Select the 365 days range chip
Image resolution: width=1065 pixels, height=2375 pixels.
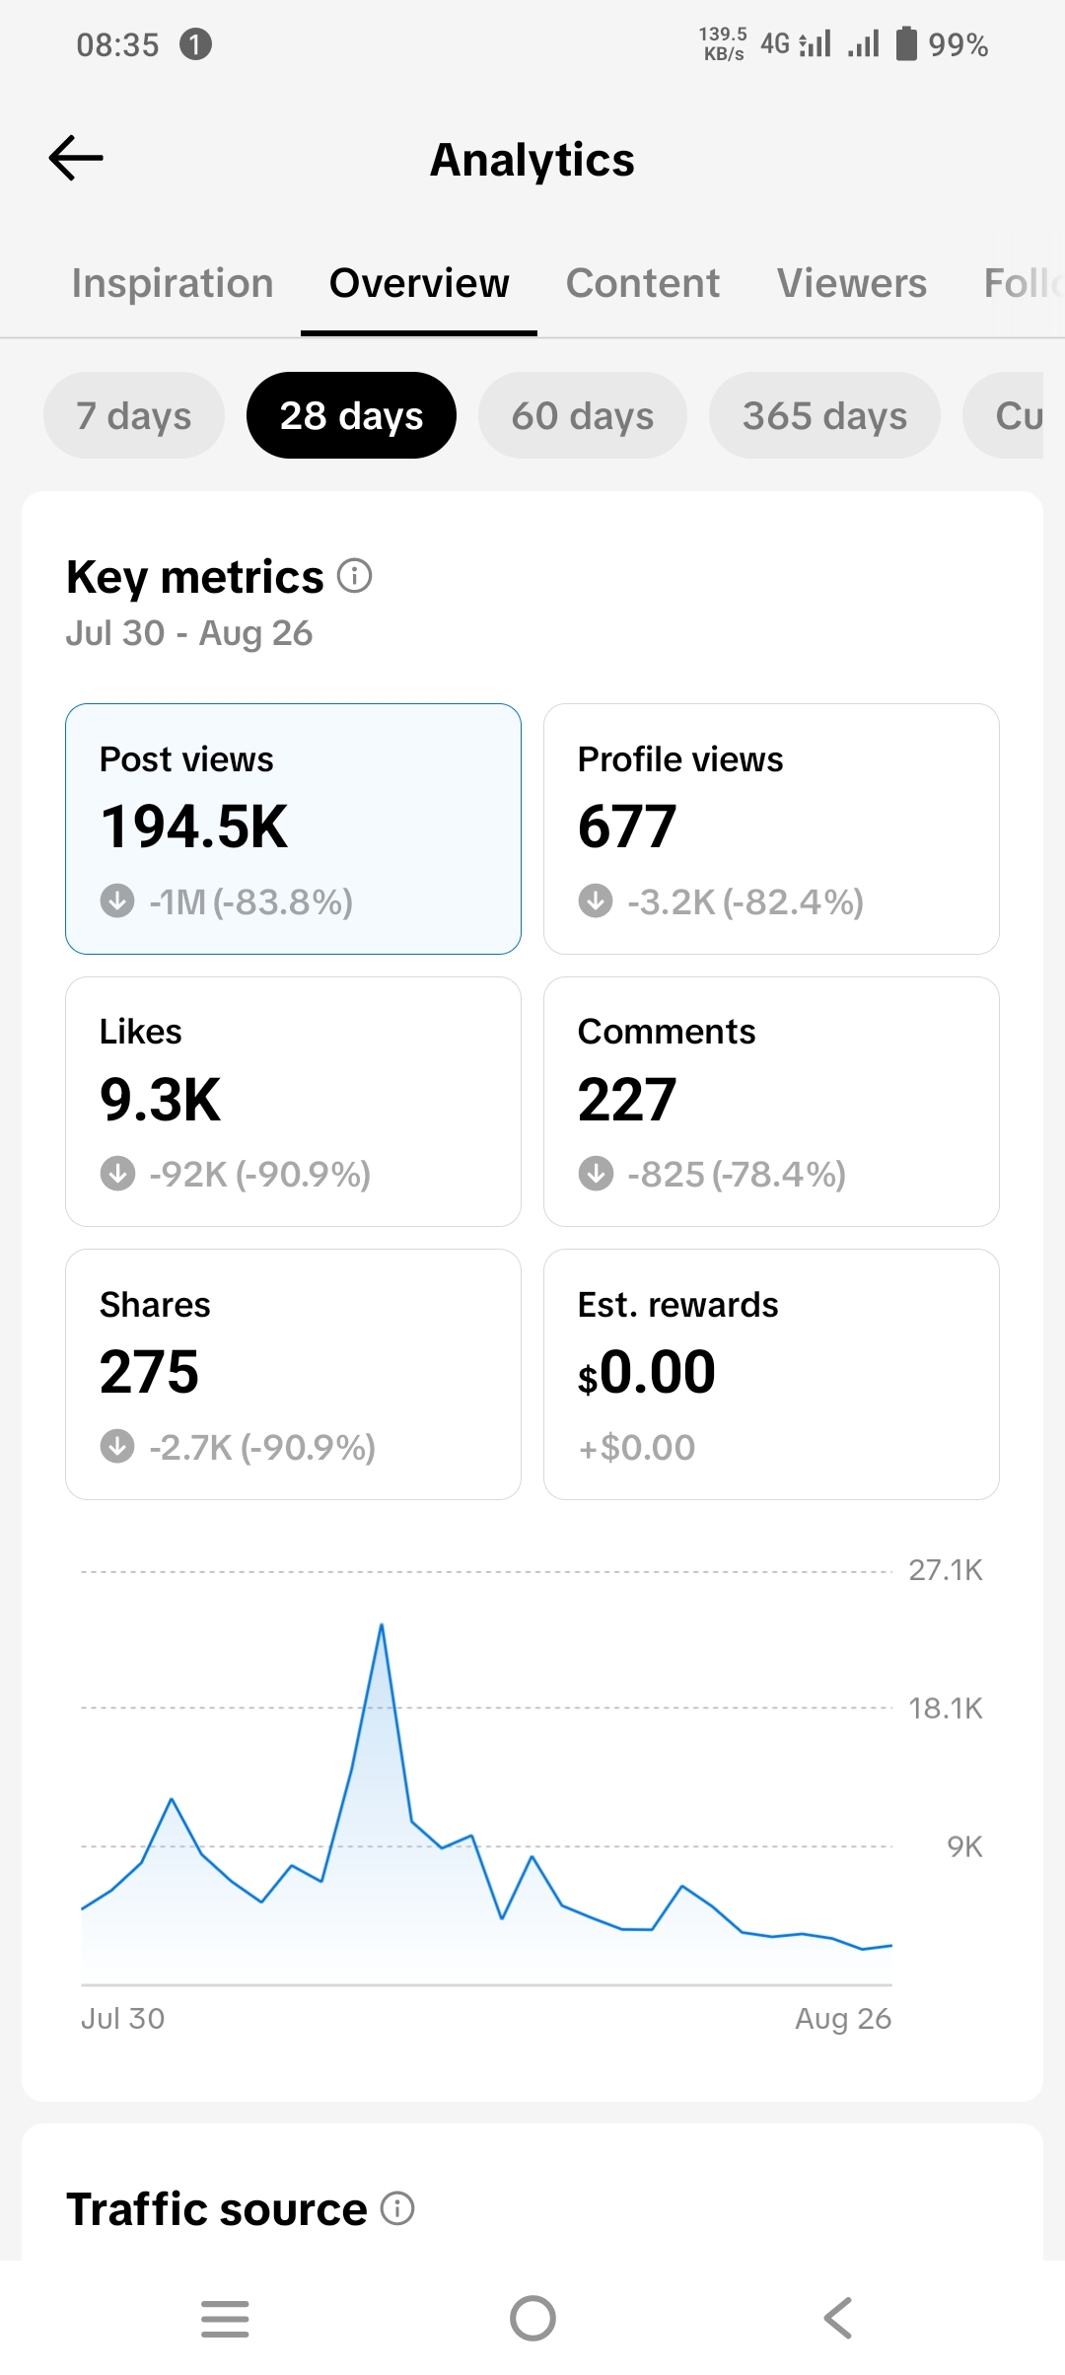(x=824, y=415)
